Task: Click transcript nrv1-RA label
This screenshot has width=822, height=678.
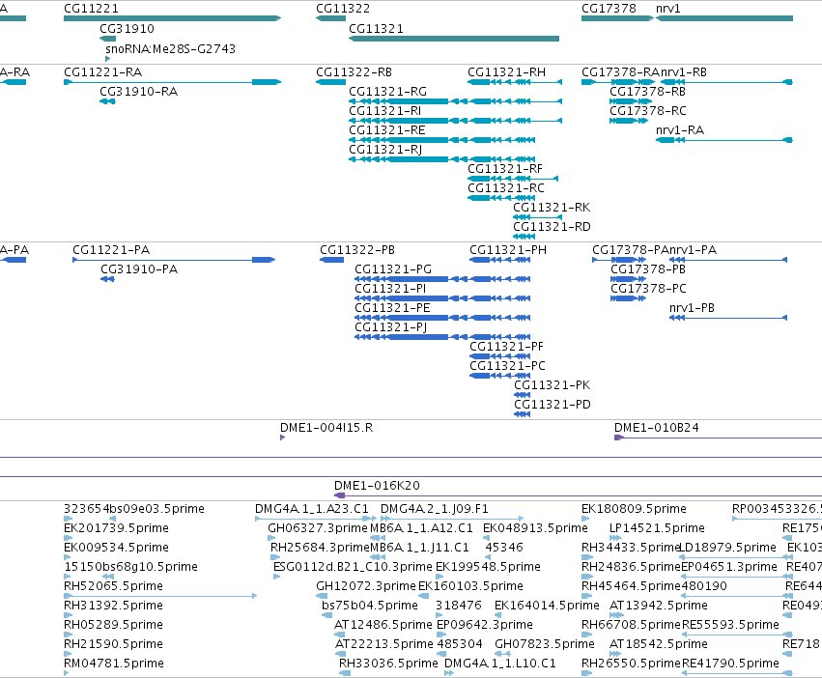Action: point(680,130)
